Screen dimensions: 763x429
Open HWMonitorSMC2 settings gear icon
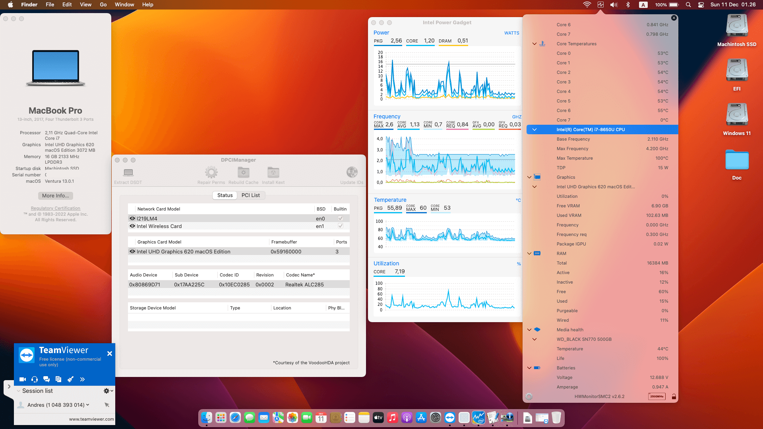pos(529,396)
